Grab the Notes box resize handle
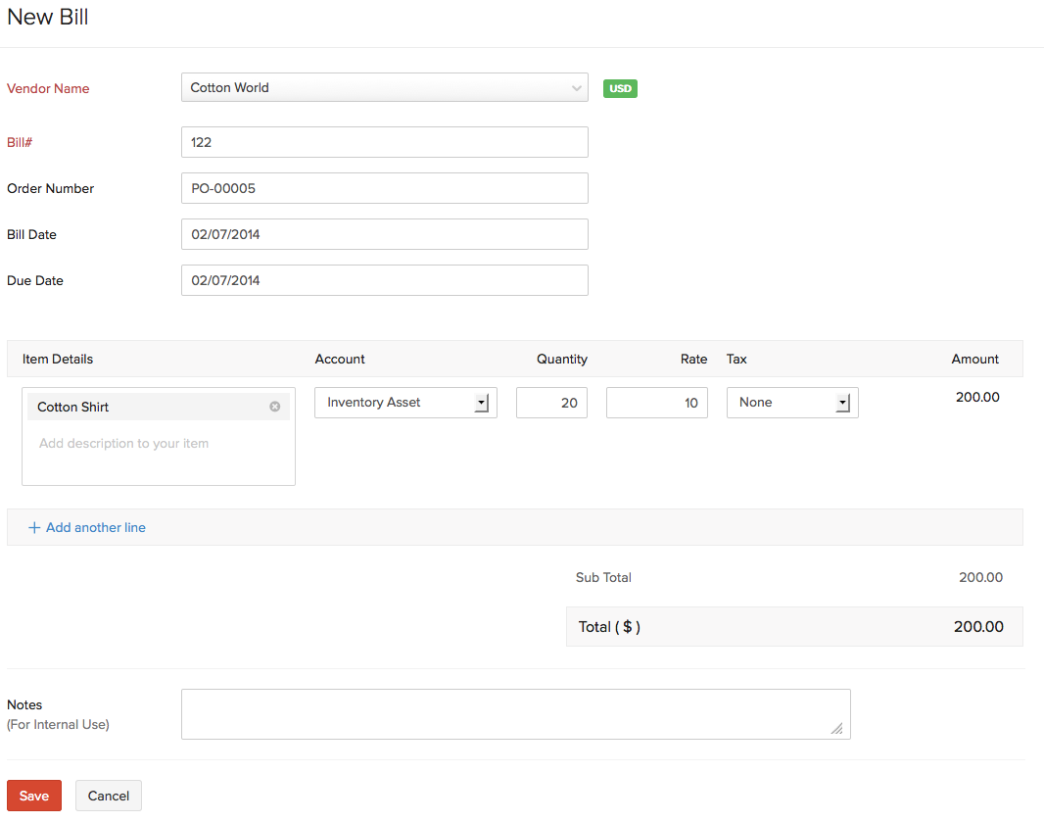1044x822 pixels. point(836,728)
